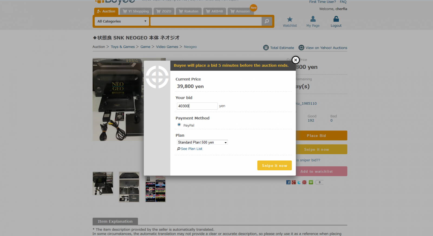
Task: Share item via Facebook icon
Action: 288,182
